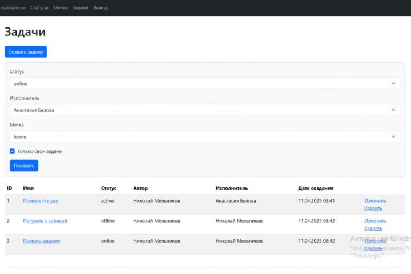The image size is (411, 274).
Task: Click the chevron arrow of Статус select
Action: pos(393,83)
